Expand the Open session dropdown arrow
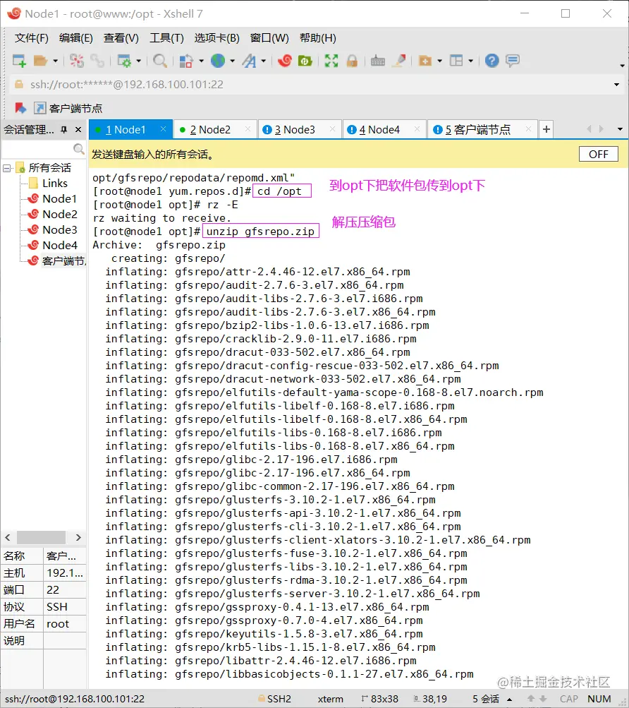Screen dimensions: 629x708 point(56,61)
